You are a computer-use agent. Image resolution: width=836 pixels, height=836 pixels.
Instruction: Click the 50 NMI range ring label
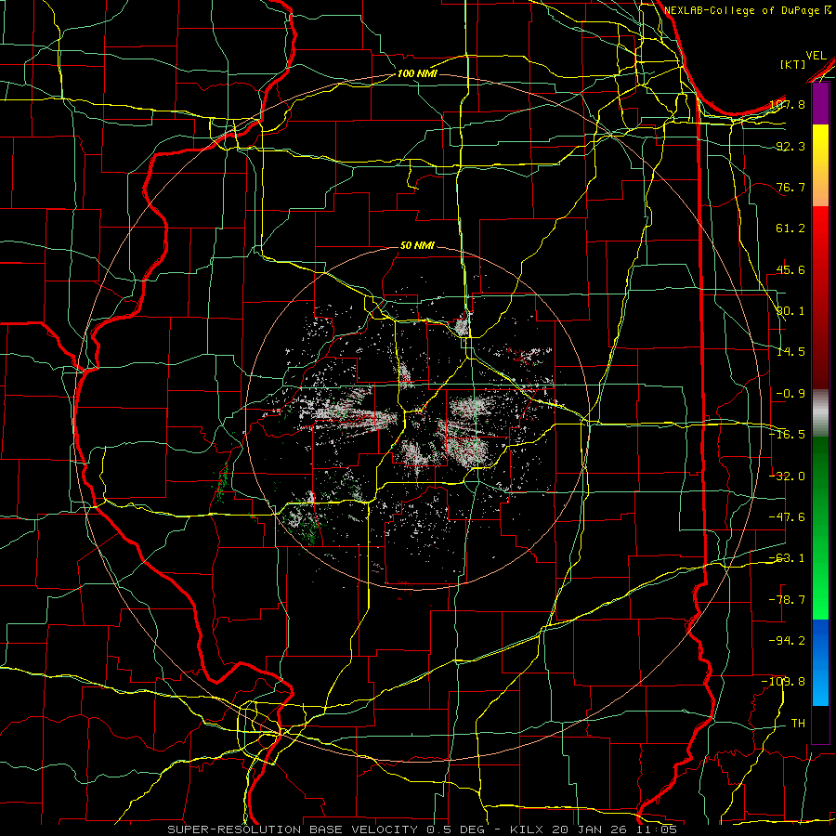pos(417,246)
